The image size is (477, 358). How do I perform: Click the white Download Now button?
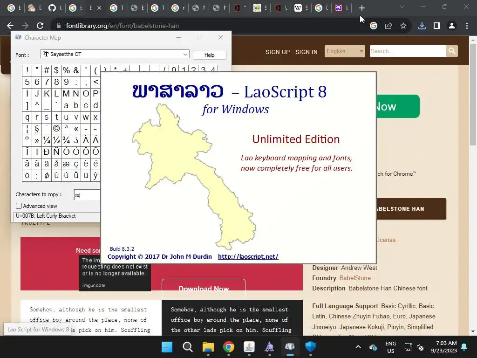click(x=203, y=288)
